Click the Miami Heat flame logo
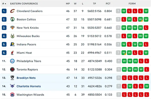The height and width of the screenshot is (99, 151). tap(12, 53)
